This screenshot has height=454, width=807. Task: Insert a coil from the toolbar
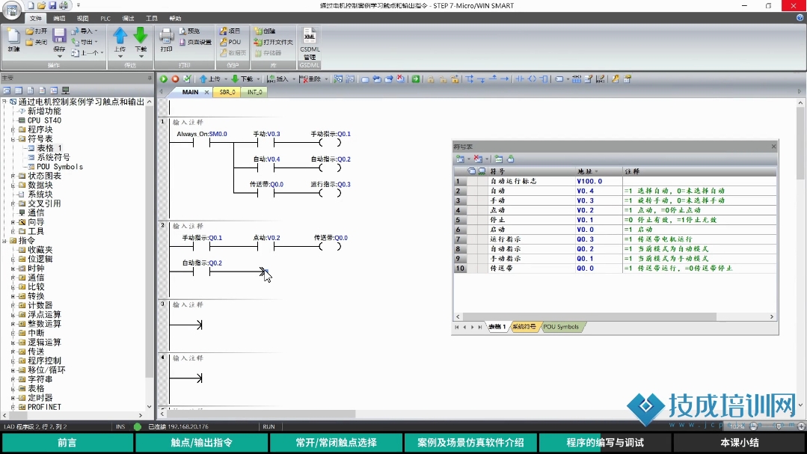click(x=532, y=79)
